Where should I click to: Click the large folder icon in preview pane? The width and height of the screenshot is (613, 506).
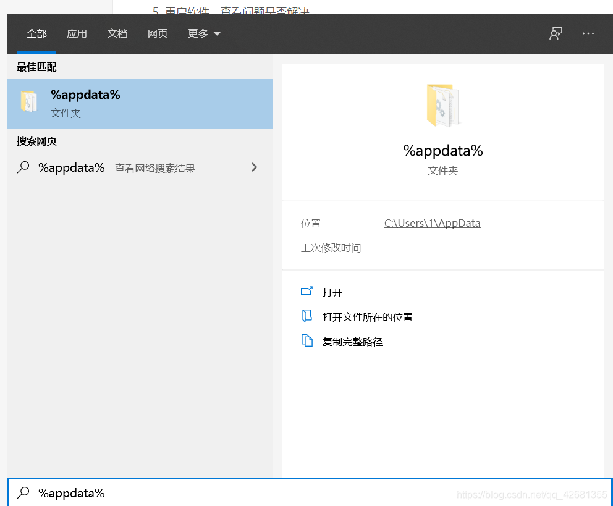[x=442, y=106]
